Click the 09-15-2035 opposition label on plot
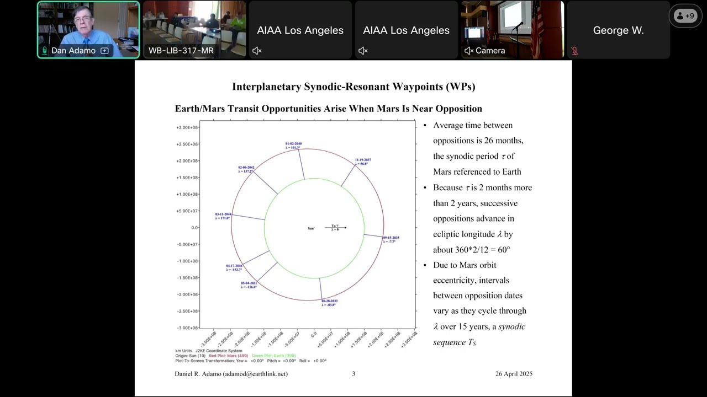The width and height of the screenshot is (707, 397). [391, 239]
